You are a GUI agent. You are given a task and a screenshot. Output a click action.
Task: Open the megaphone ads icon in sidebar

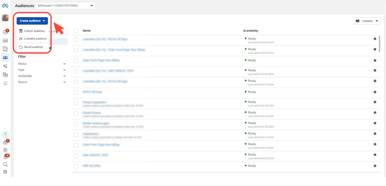[5, 66]
